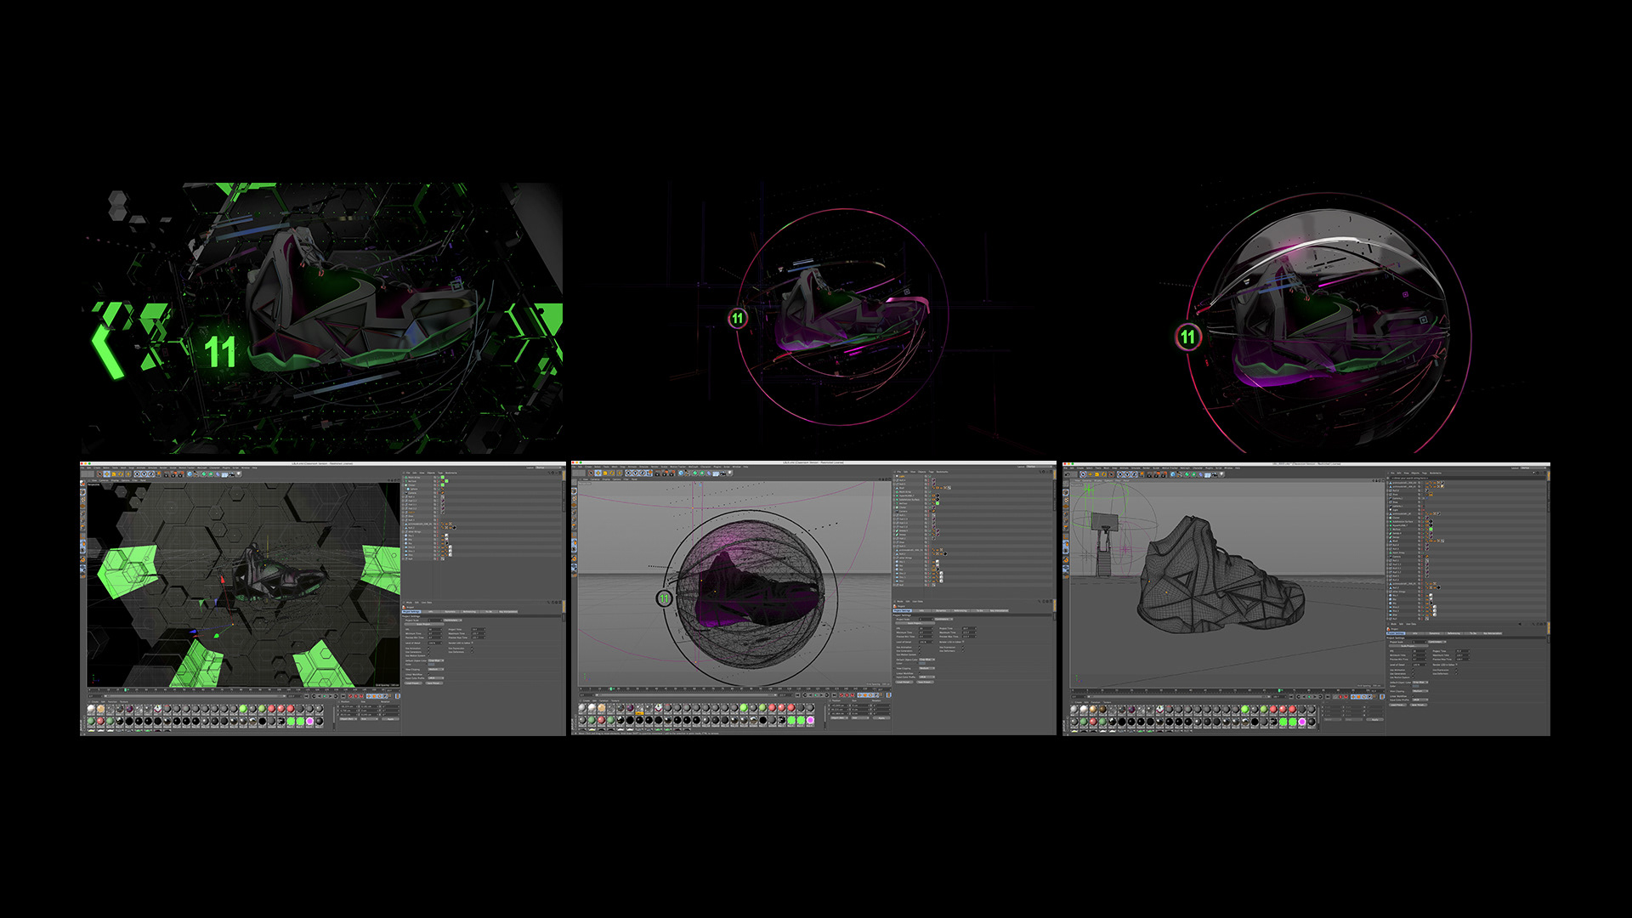Open View Clipping dropdown in right window
Viewport: 1632px width, 918px height.
[x=1420, y=691]
